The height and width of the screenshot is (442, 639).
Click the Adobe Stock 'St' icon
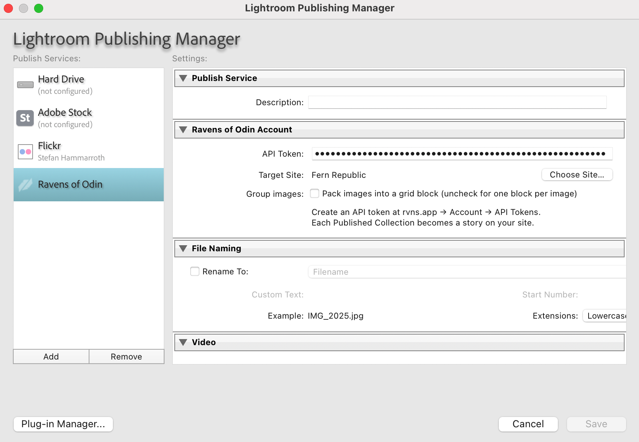(x=25, y=118)
